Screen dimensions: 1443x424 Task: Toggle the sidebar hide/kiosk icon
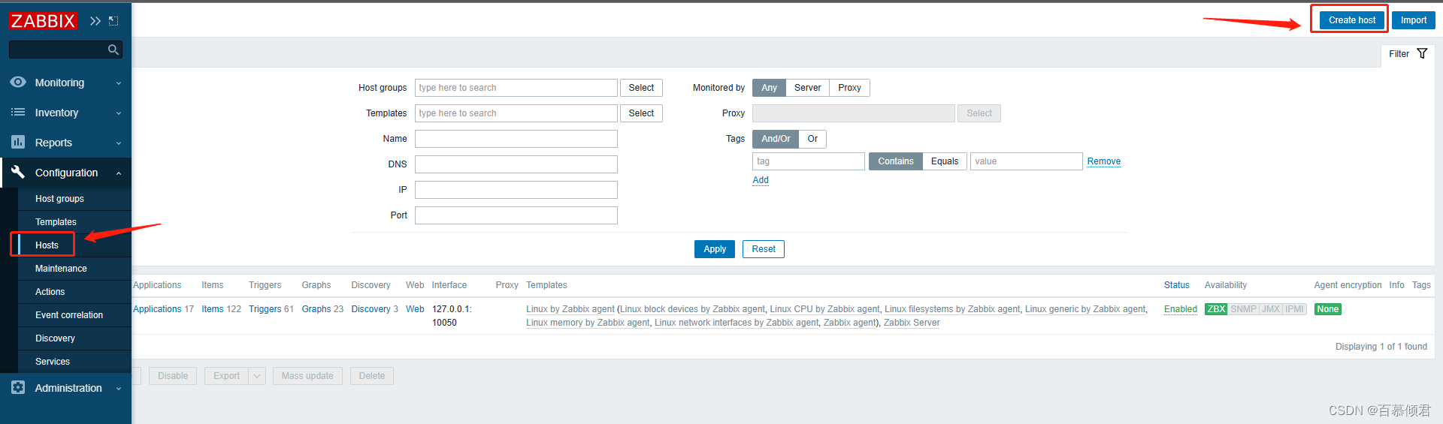point(113,21)
